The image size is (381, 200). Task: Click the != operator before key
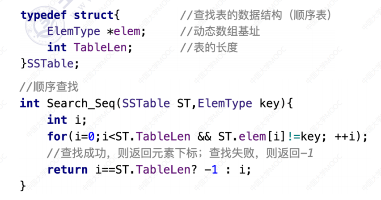click(x=294, y=137)
